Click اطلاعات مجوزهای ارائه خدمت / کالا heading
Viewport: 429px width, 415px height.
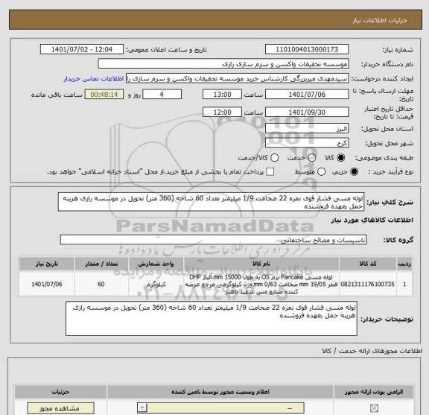pos(372,351)
